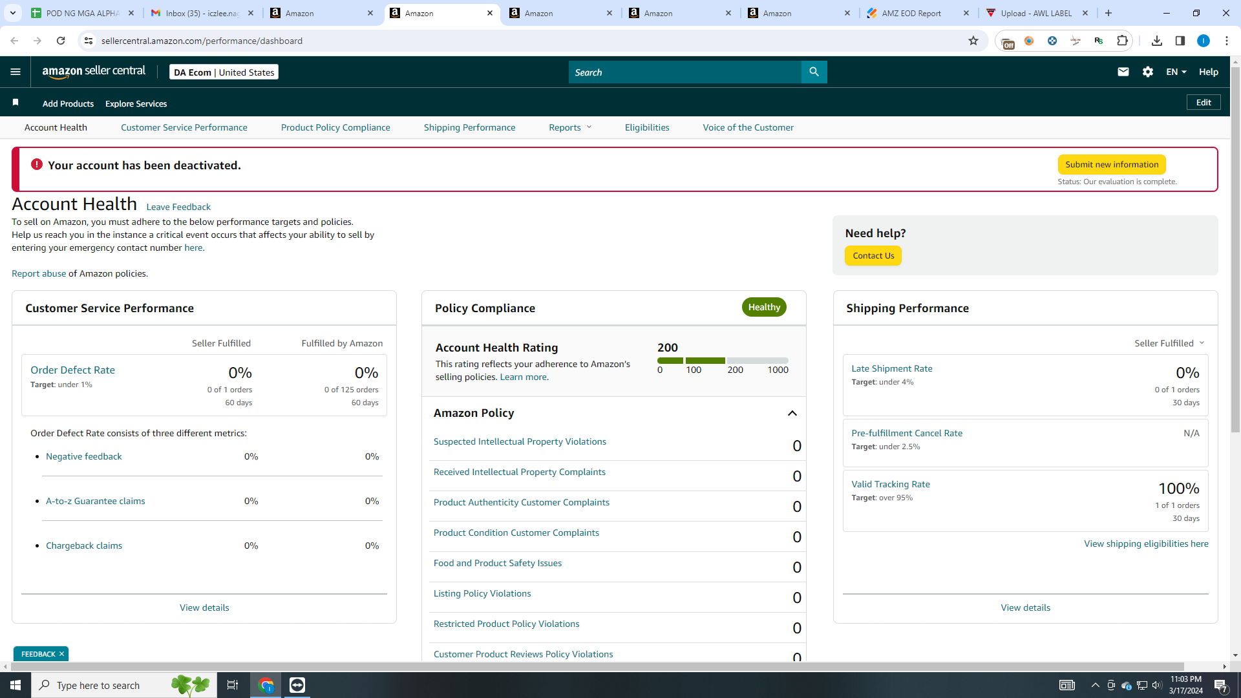Image resolution: width=1241 pixels, height=698 pixels.
Task: Collapse the Amazon Policy section
Action: click(x=792, y=413)
